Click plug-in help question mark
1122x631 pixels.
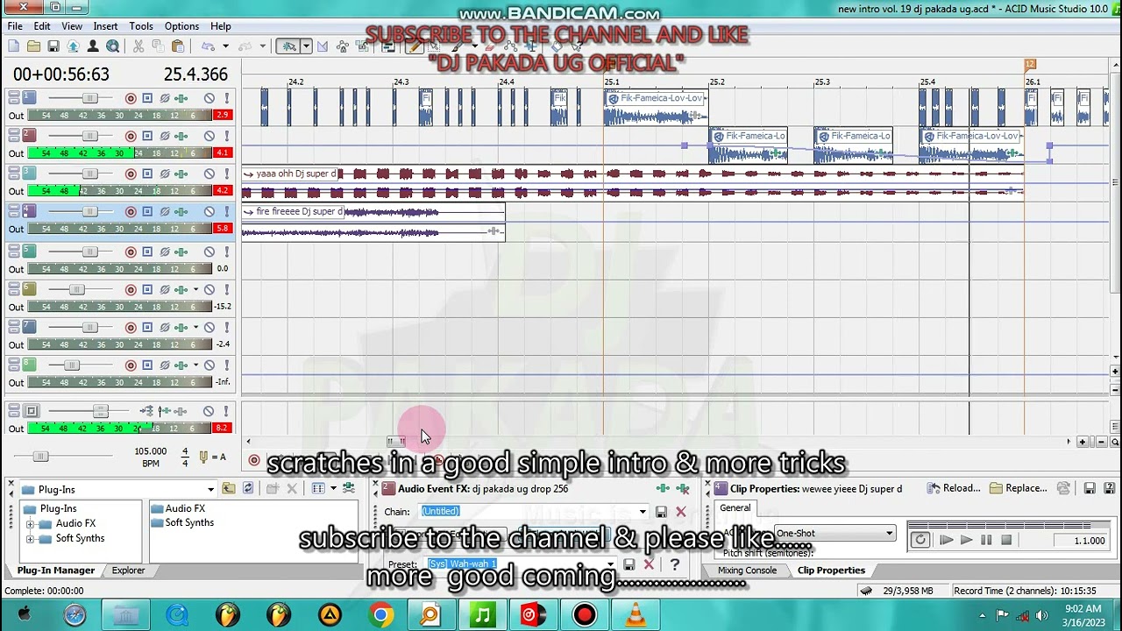(x=674, y=565)
